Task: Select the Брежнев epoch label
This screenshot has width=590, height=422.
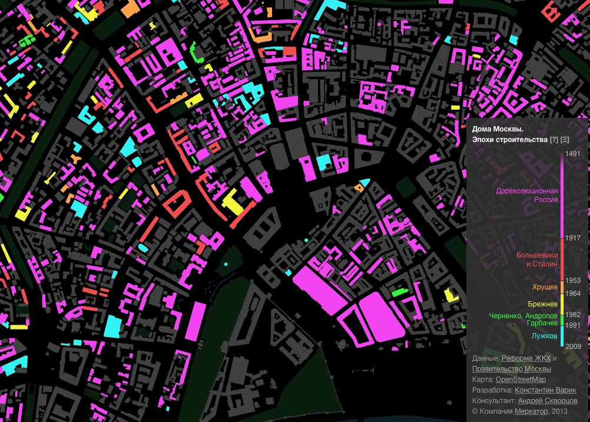Action: tap(542, 304)
